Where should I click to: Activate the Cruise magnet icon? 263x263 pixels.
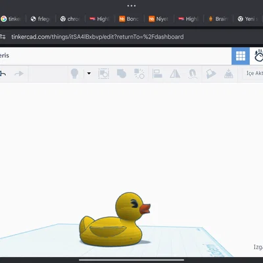coord(193,74)
